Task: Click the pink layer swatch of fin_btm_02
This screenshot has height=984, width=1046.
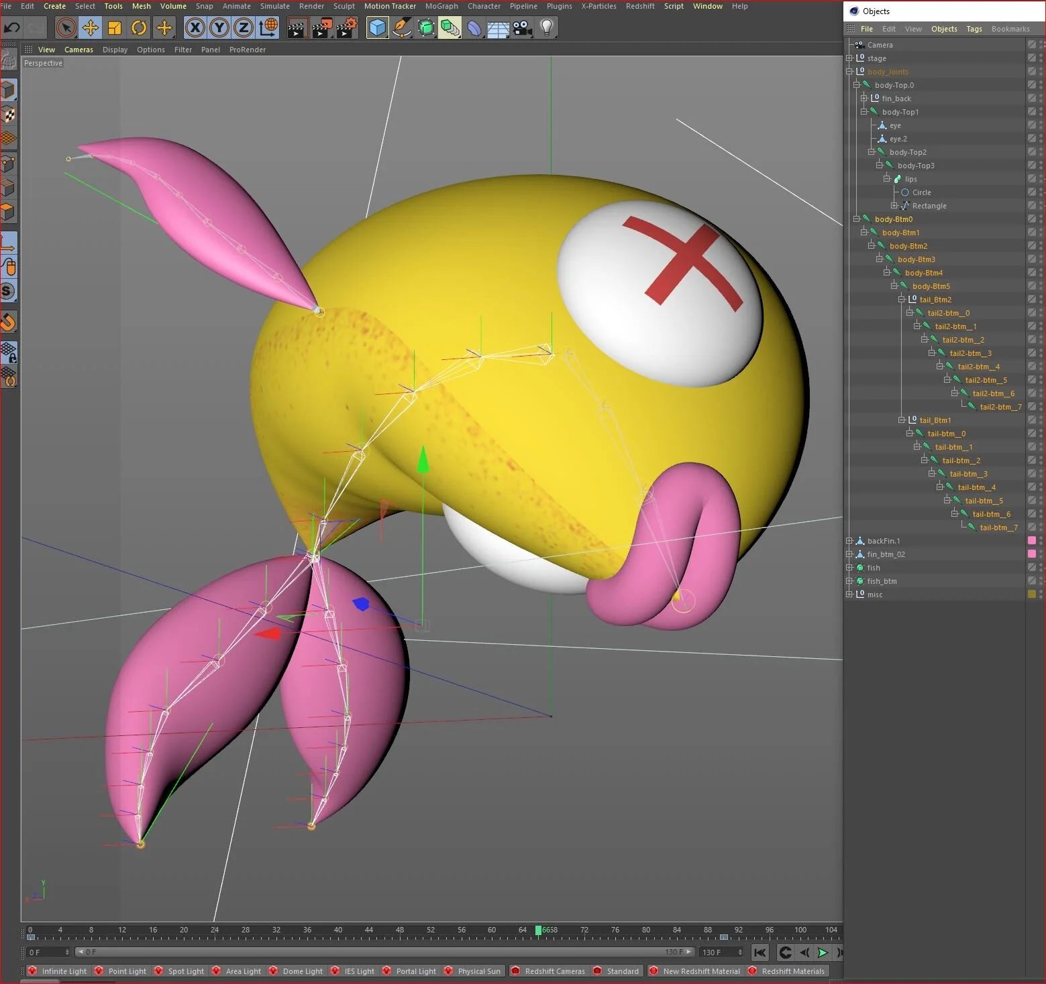Action: (1032, 554)
